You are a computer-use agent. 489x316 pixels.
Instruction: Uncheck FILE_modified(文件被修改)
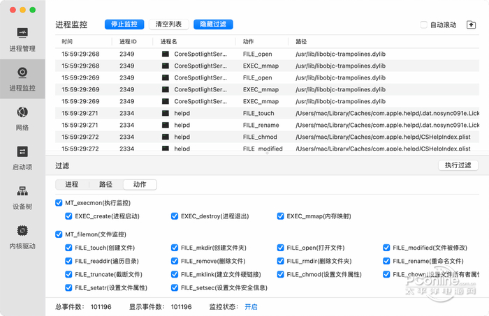click(x=386, y=248)
